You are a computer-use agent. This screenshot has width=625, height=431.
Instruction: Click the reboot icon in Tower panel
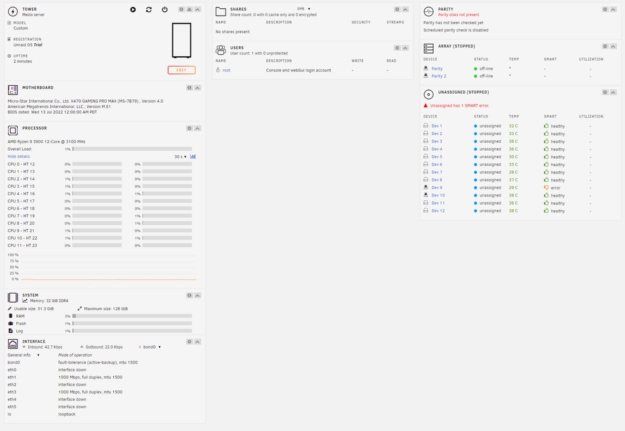click(x=149, y=9)
